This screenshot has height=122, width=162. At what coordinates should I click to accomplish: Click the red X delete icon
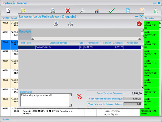(x=68, y=11)
